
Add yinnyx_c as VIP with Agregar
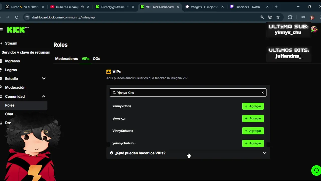pyautogui.click(x=253, y=118)
